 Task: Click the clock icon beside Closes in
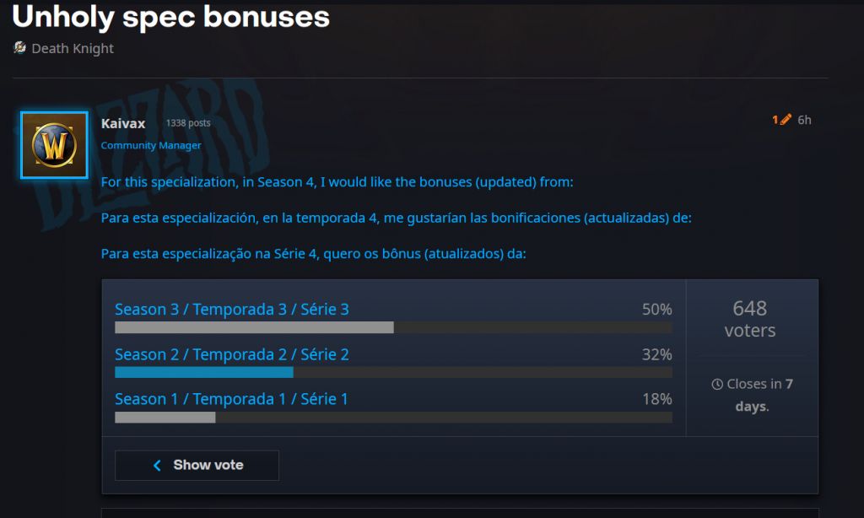717,385
